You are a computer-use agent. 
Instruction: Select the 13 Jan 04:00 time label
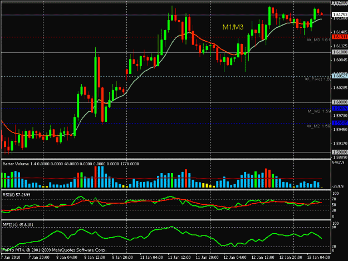(318, 258)
